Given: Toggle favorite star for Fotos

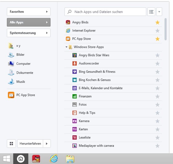Looking at the screenshot, I should point(157,105).
